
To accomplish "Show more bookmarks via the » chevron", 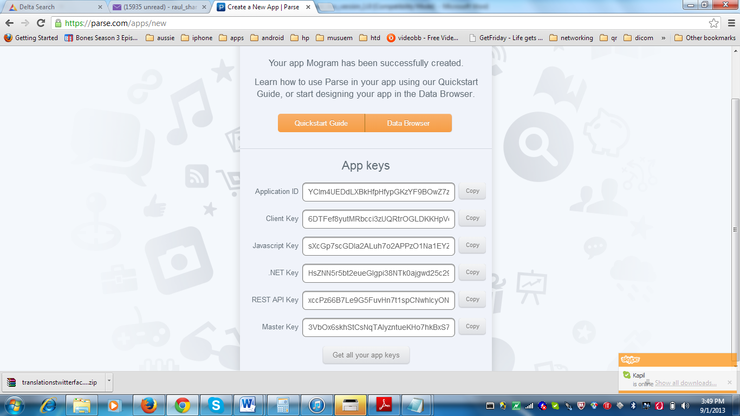I will pyautogui.click(x=663, y=38).
